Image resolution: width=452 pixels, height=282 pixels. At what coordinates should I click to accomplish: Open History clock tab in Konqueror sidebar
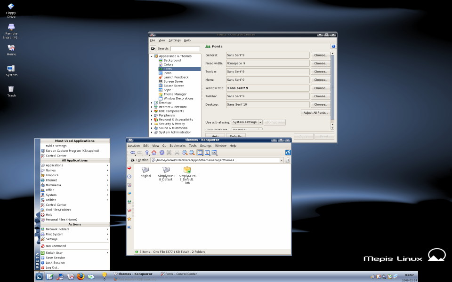(129, 176)
